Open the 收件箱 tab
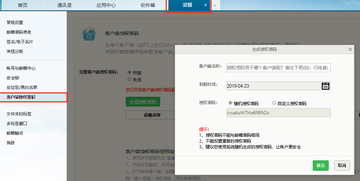 [147, 5]
